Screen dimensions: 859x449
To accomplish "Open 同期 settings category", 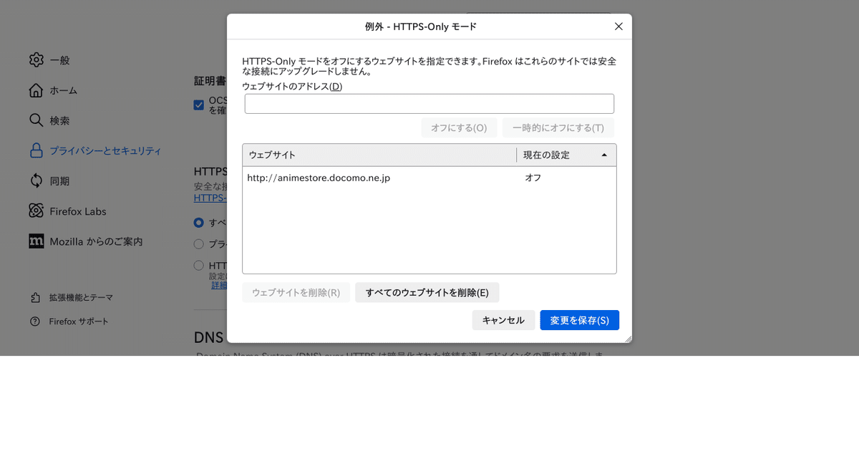I will point(60,181).
